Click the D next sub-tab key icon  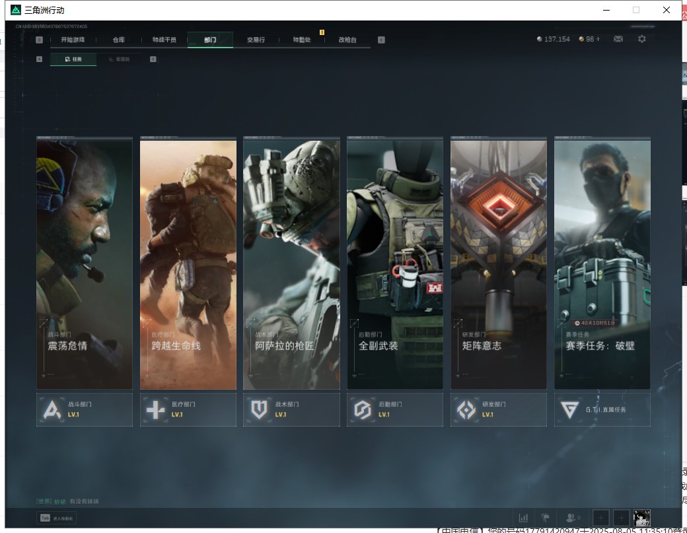tap(153, 59)
